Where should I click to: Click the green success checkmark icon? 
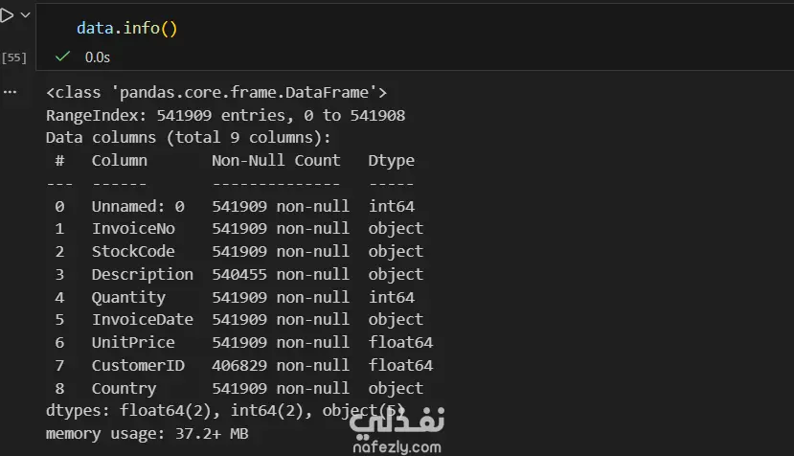[62, 57]
